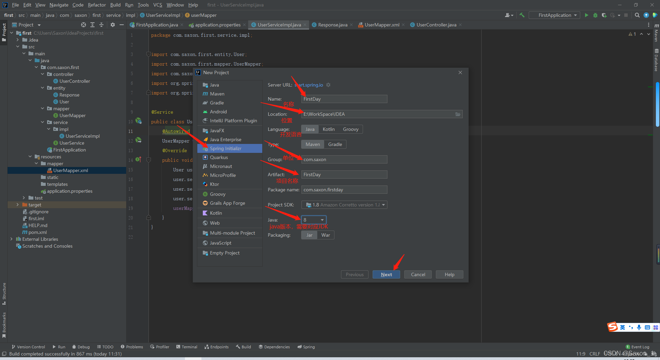The height and width of the screenshot is (360, 660).
Task: Open the Navigate menu
Action: [59, 5]
